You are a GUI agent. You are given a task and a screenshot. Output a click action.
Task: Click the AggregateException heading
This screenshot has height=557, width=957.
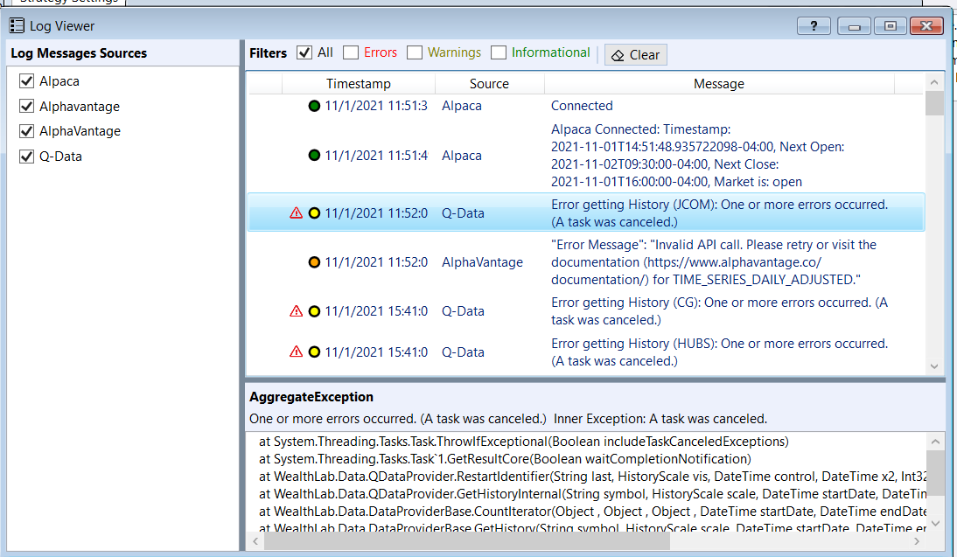311,397
